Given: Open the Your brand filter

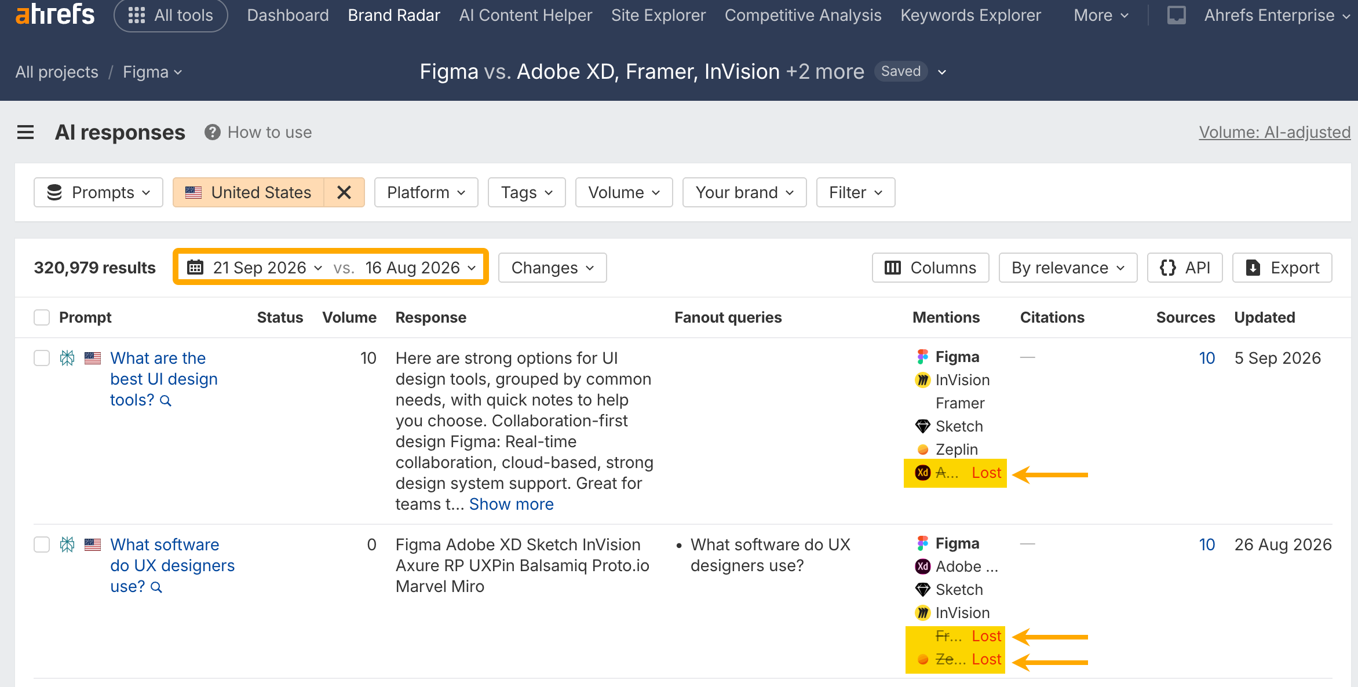Looking at the screenshot, I should pyautogui.click(x=744, y=192).
